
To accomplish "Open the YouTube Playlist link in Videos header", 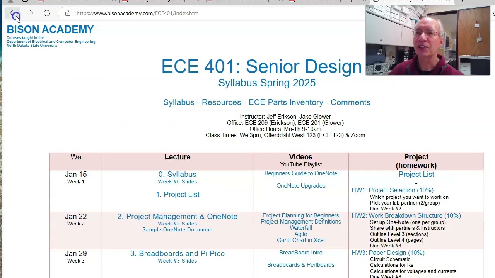I will coord(301,164).
